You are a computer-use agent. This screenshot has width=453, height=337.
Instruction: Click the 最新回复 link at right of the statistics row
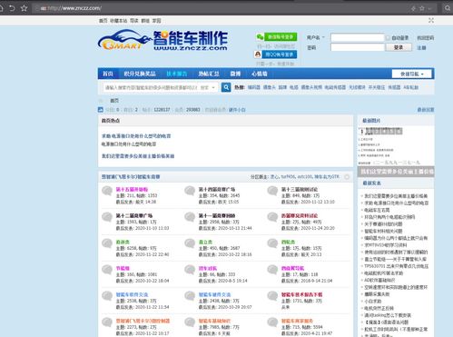click(x=426, y=110)
